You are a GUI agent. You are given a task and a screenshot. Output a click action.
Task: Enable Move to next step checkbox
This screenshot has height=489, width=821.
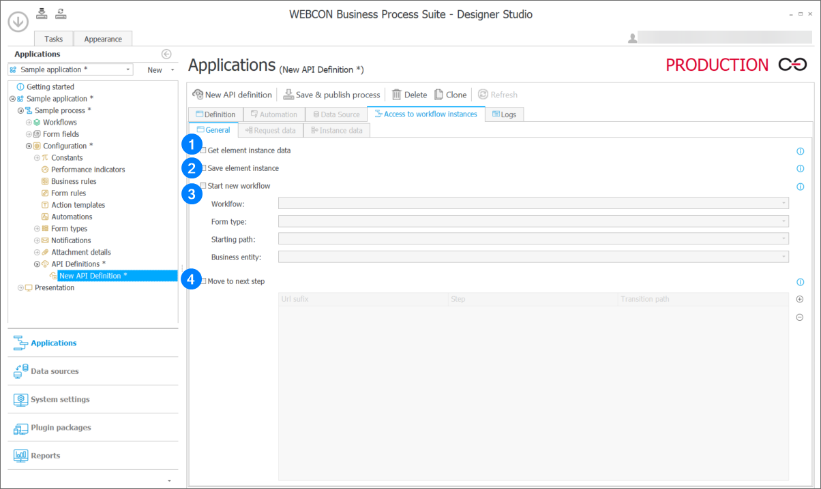[x=203, y=281]
